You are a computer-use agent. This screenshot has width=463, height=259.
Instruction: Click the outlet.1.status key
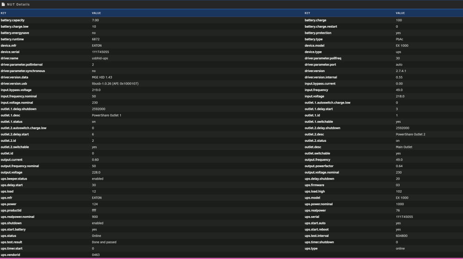click(x=12, y=121)
